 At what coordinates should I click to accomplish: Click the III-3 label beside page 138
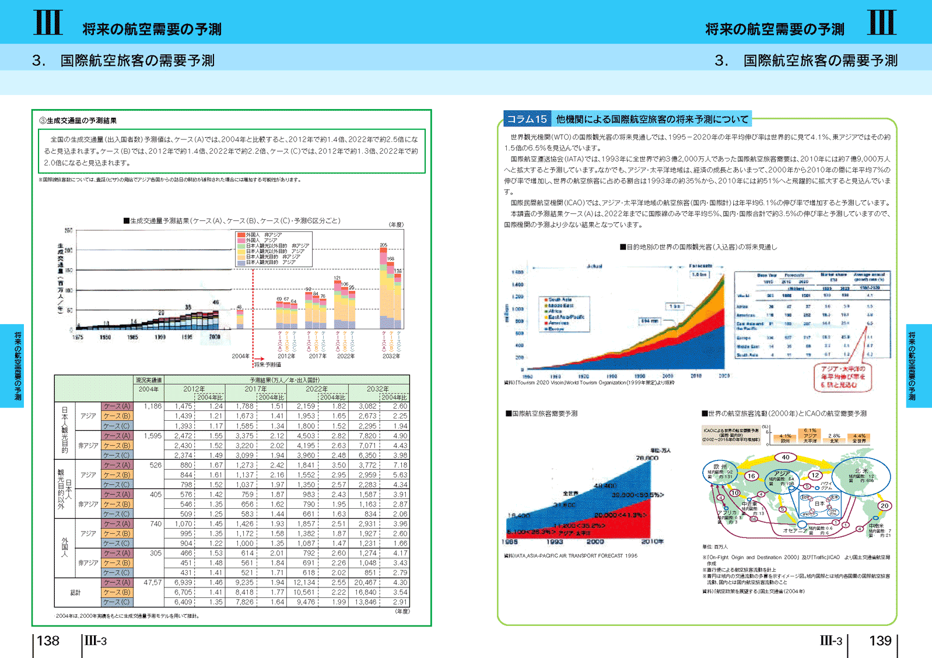[x=96, y=641]
